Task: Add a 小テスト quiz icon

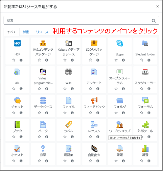Action: (x=17, y=148)
